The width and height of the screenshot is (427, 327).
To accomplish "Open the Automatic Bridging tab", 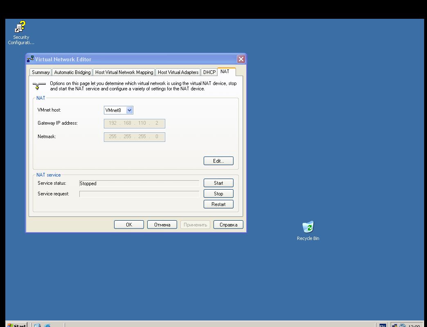I will pyautogui.click(x=72, y=72).
